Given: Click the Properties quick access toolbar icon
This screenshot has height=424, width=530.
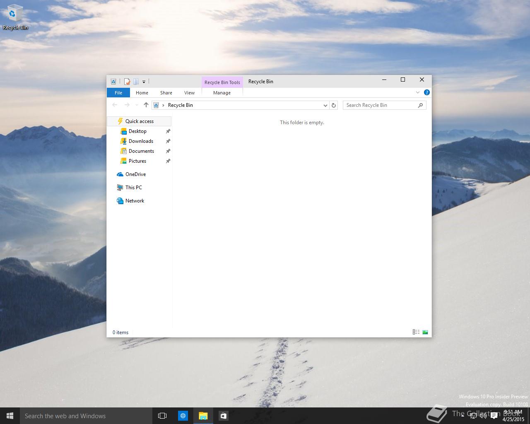Looking at the screenshot, I should (x=127, y=82).
